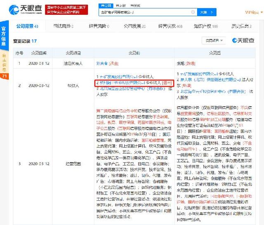Click the 变更后 column header
264x225 pixels.
215,53
